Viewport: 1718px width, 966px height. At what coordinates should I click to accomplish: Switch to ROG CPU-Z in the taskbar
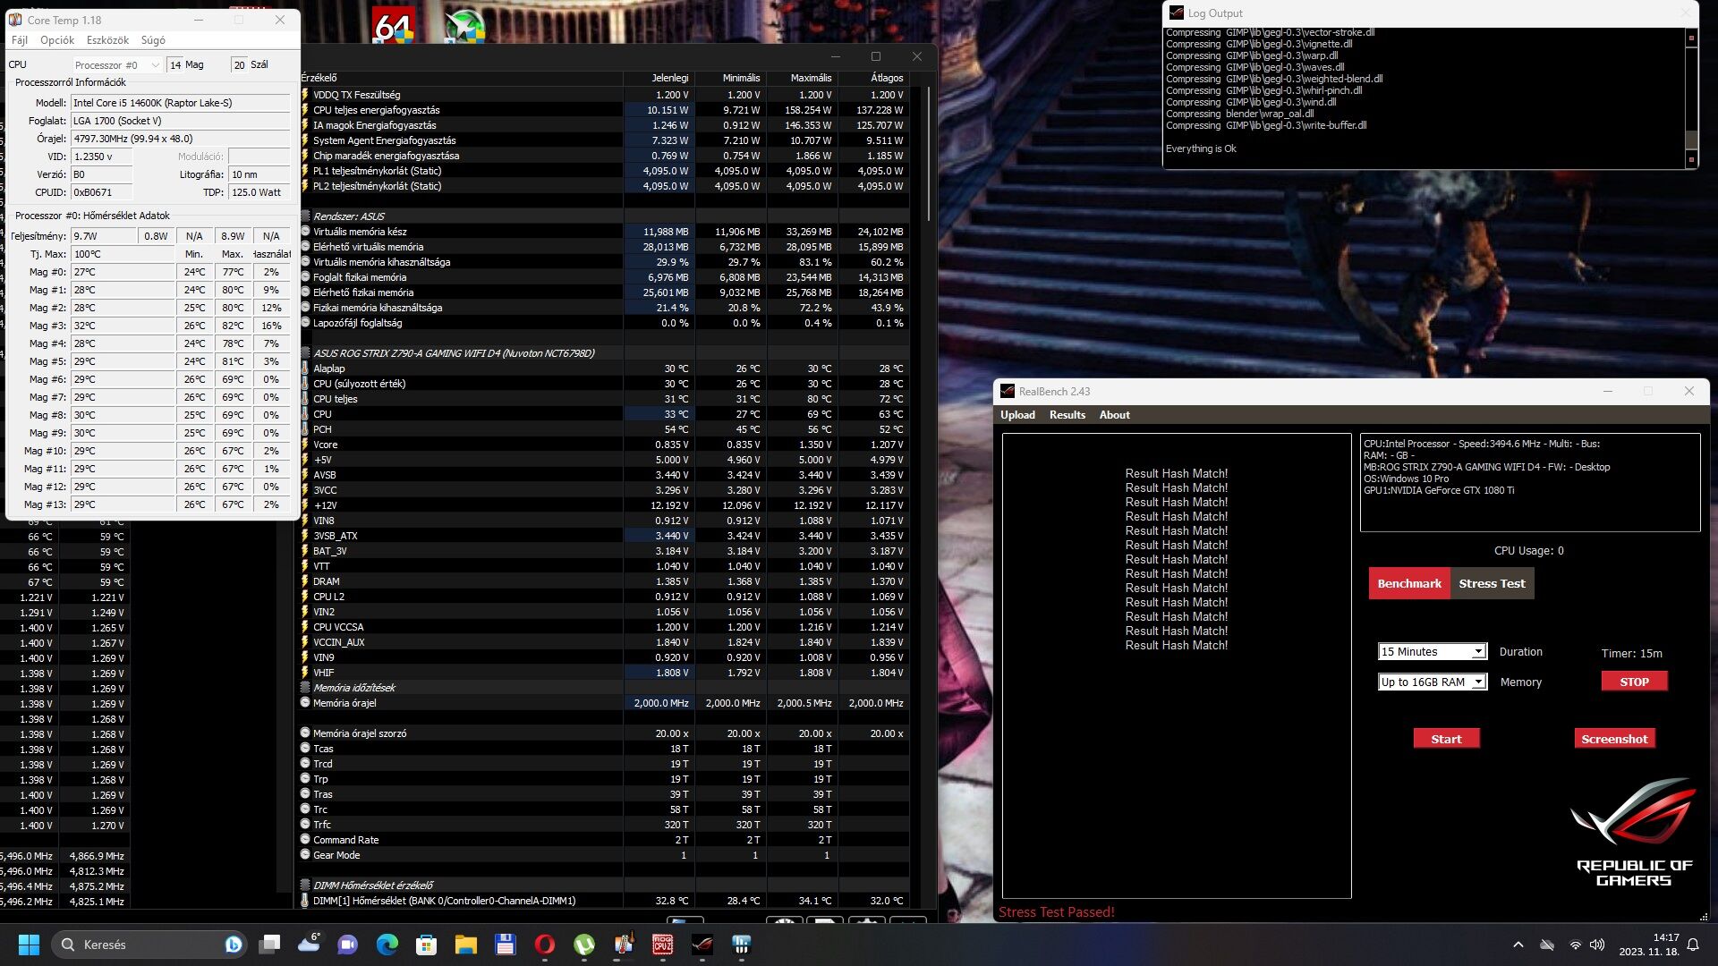pos(663,945)
